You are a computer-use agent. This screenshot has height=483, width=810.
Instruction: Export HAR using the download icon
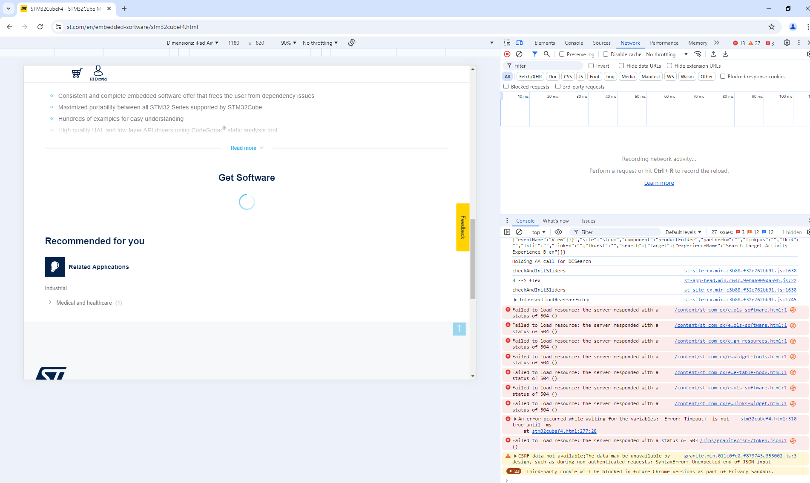[x=725, y=54]
